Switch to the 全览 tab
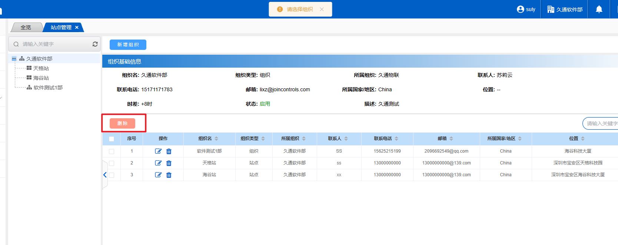This screenshot has height=245, width=618. point(26,27)
